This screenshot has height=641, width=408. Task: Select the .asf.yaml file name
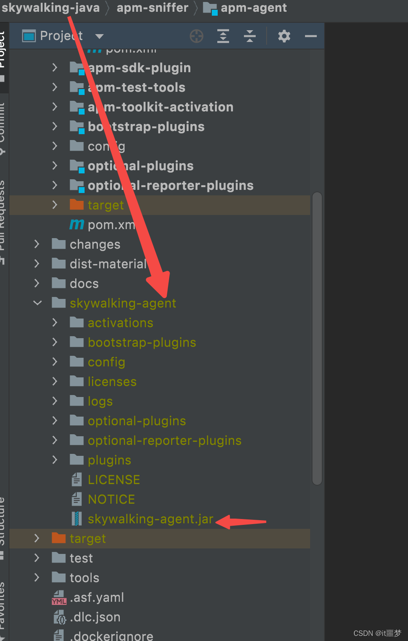(97, 597)
